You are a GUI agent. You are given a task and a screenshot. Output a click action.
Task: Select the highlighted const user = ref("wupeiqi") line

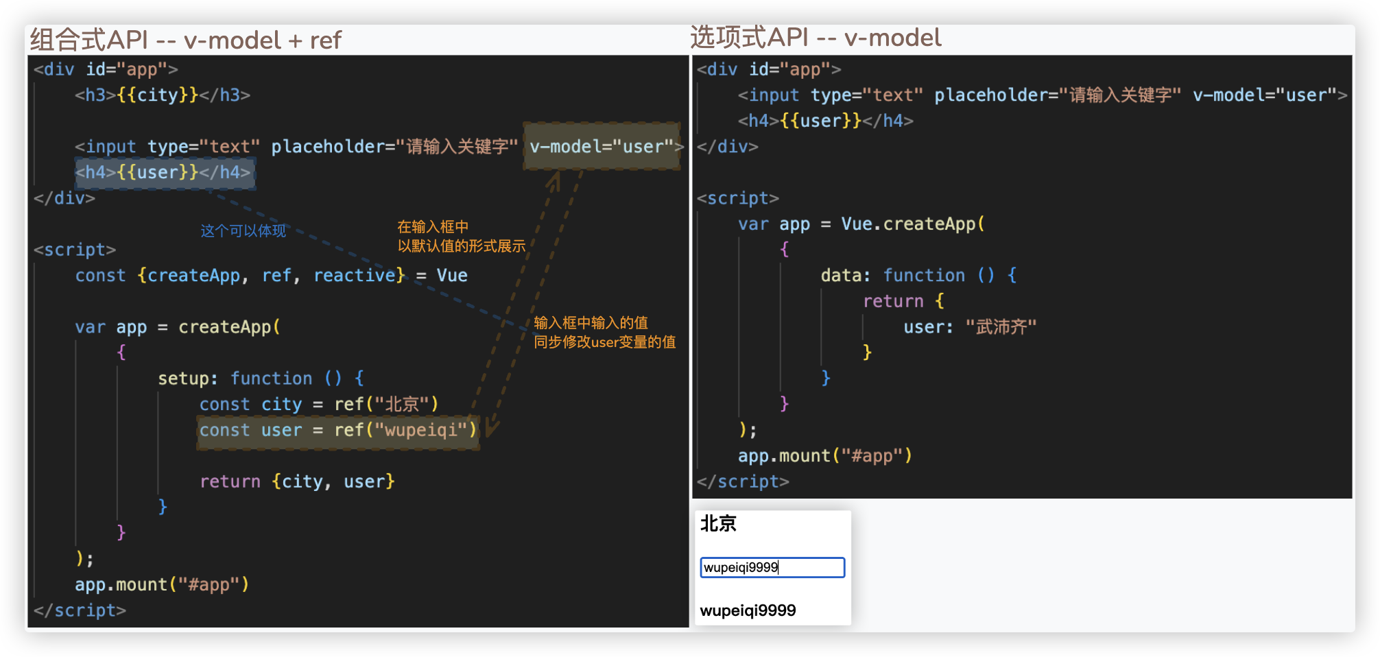(337, 431)
